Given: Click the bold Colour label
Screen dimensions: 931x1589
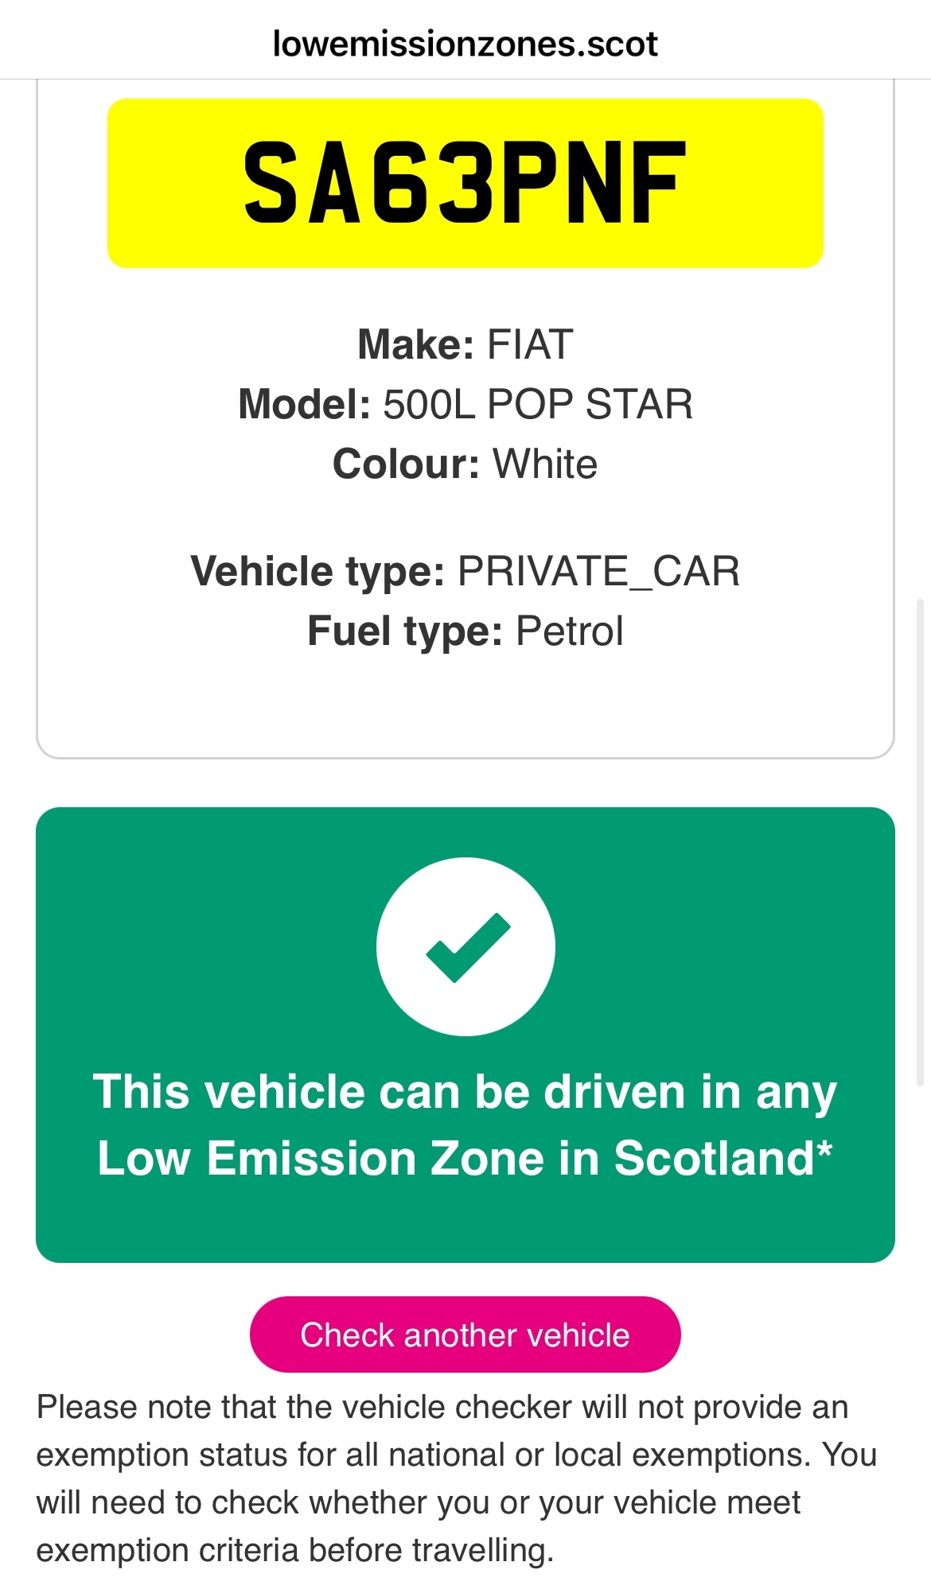Looking at the screenshot, I should [405, 464].
